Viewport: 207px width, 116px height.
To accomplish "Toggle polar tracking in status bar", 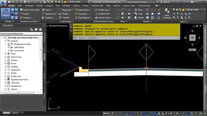I will [x=131, y=113].
